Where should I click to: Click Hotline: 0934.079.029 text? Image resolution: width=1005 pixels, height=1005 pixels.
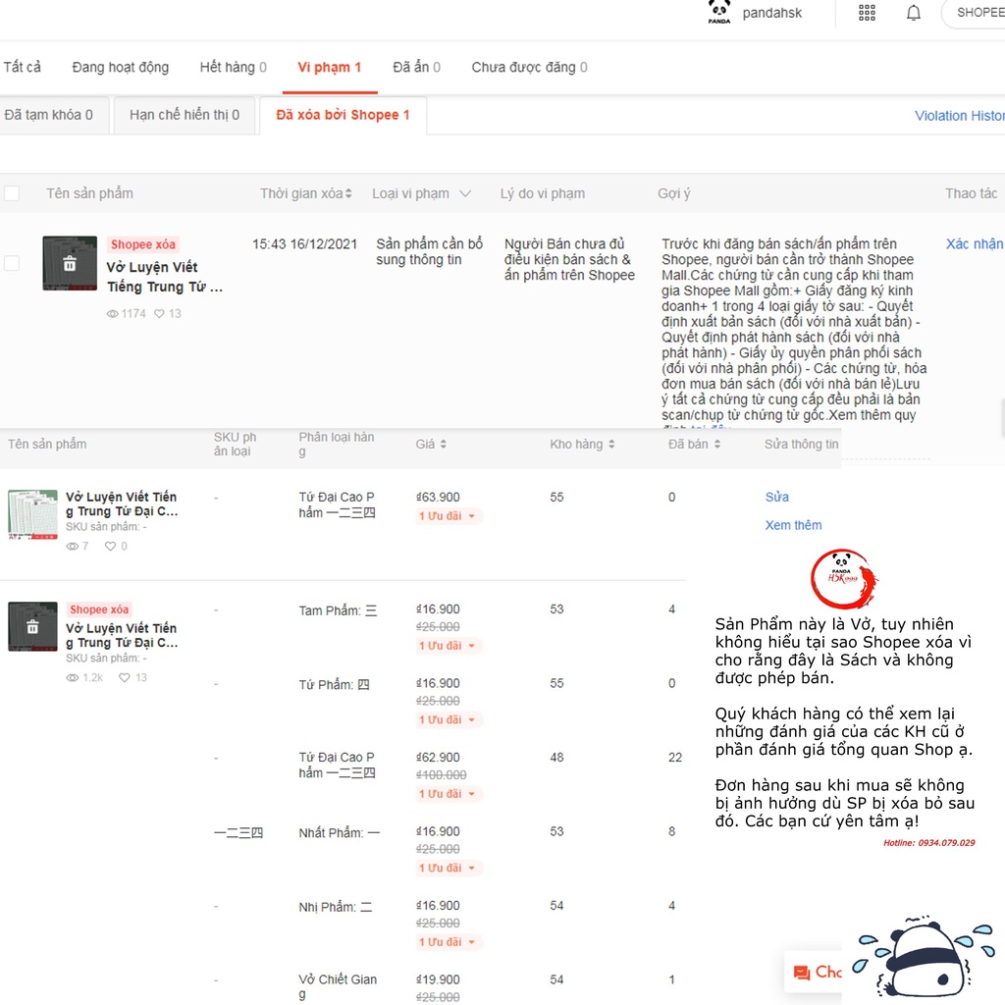pos(928,843)
